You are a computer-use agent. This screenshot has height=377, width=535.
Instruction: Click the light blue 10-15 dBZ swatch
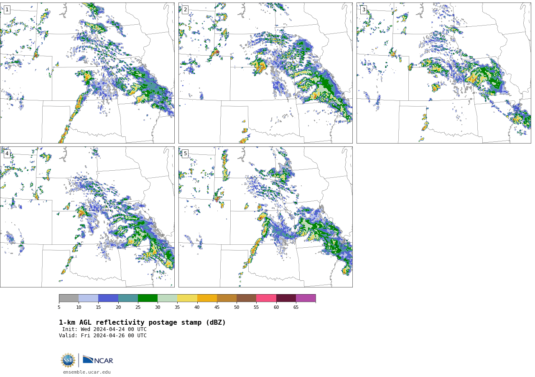click(88, 298)
